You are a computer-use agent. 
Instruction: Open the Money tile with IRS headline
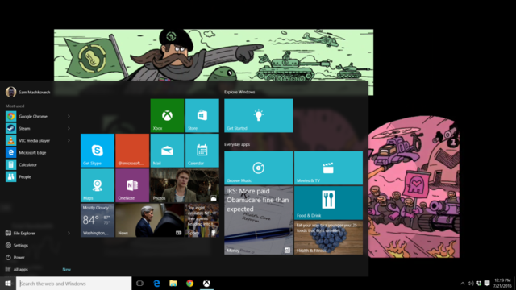(x=258, y=220)
